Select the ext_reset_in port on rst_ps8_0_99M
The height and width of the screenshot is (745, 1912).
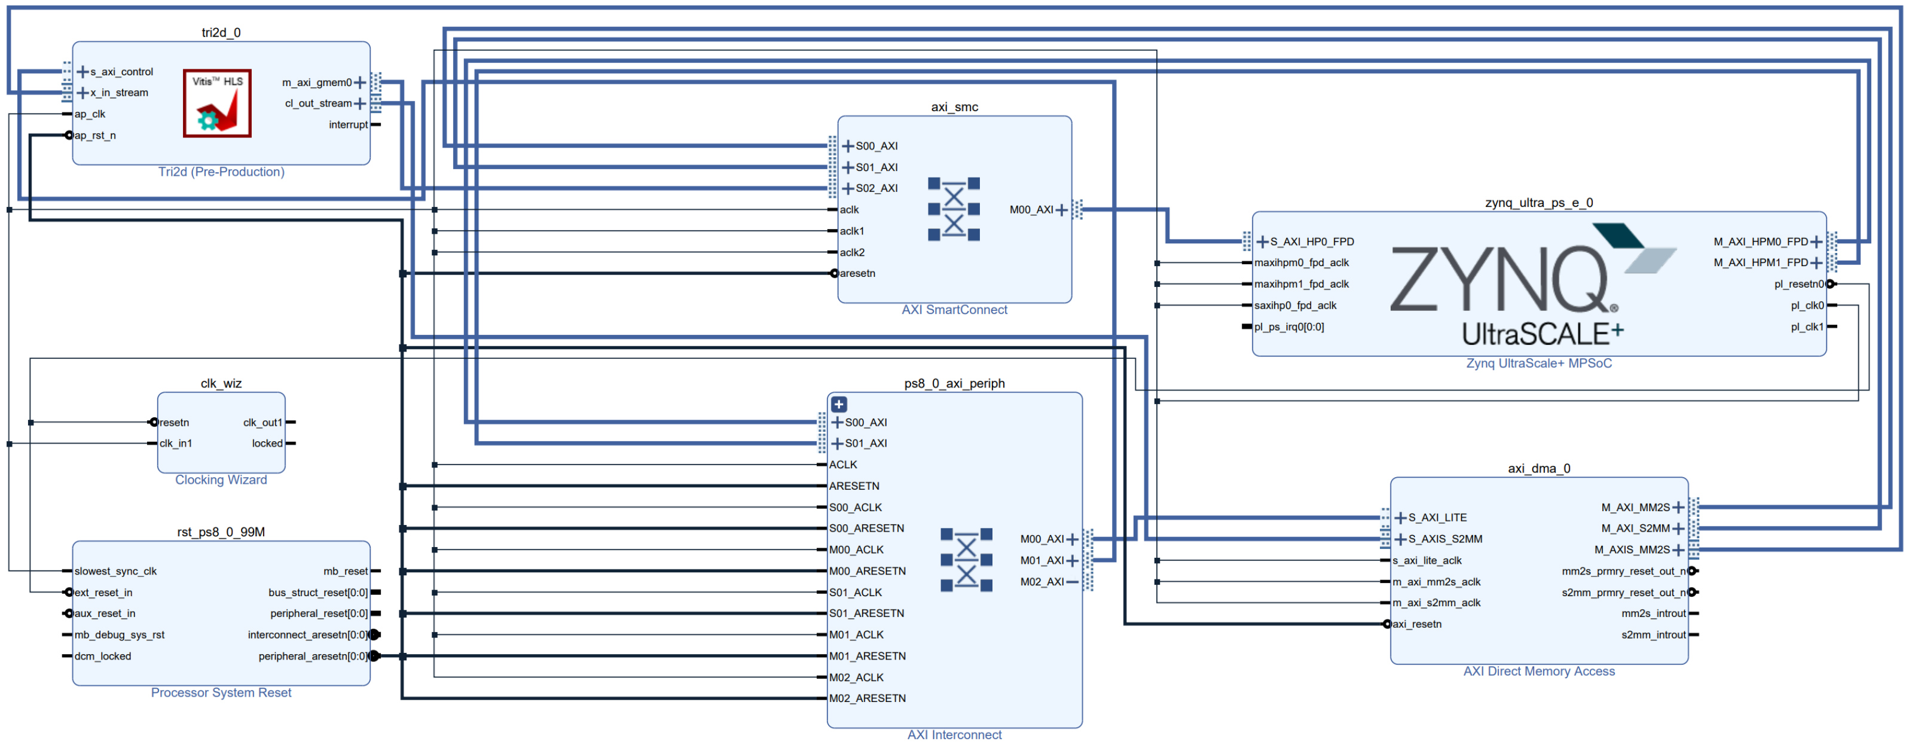(x=103, y=593)
